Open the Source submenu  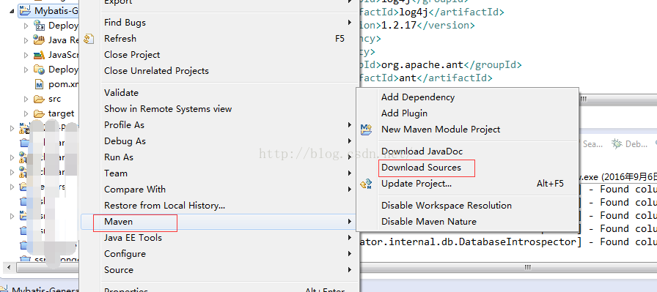point(219,270)
